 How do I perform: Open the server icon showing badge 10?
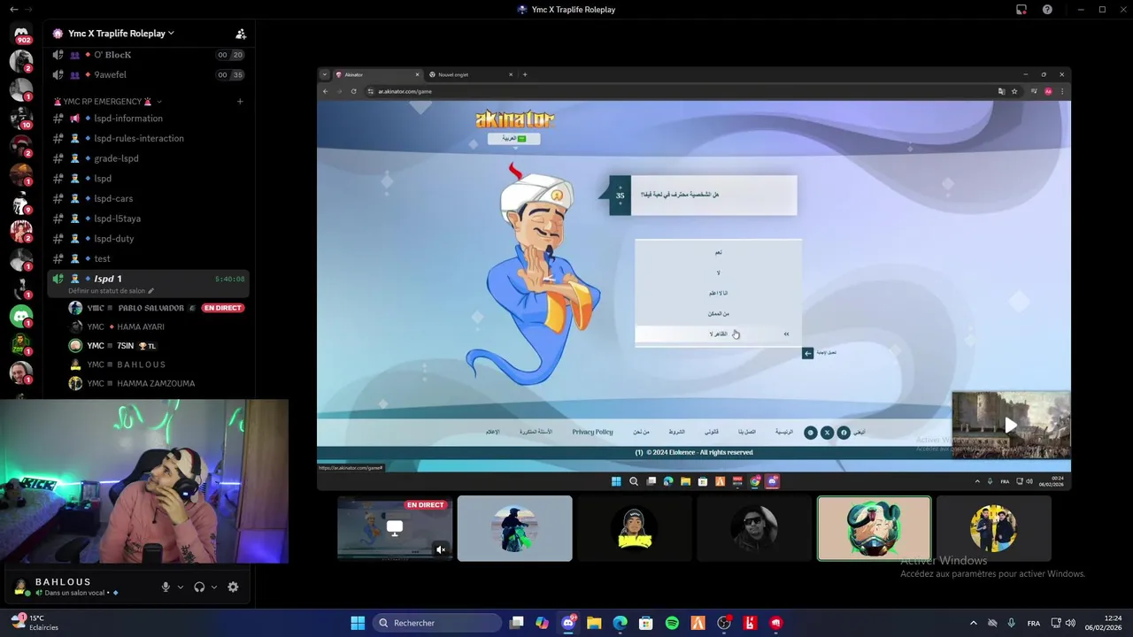21,118
